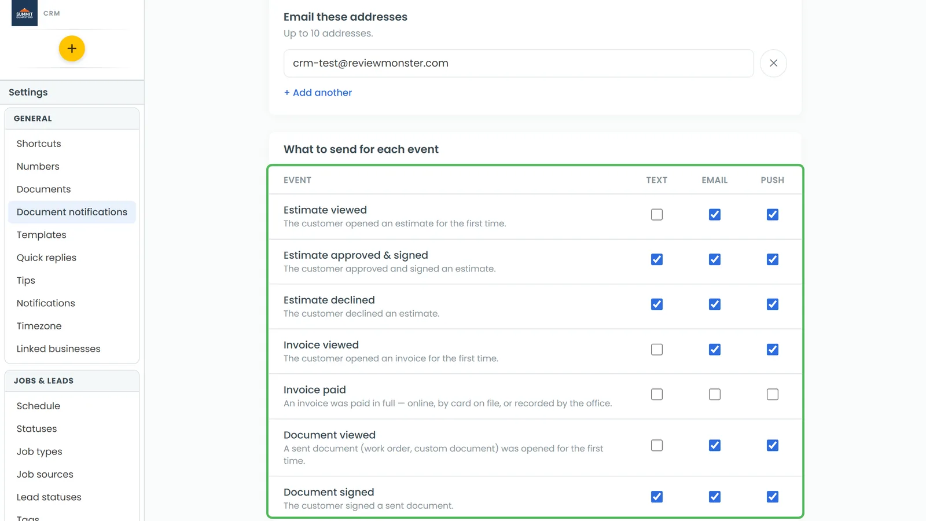Click the + Add another link

(318, 93)
